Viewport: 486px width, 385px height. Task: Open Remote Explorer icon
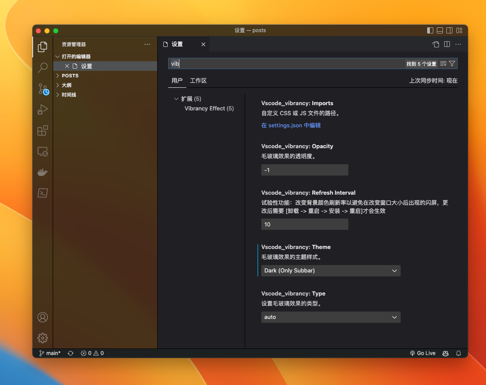pos(43,152)
